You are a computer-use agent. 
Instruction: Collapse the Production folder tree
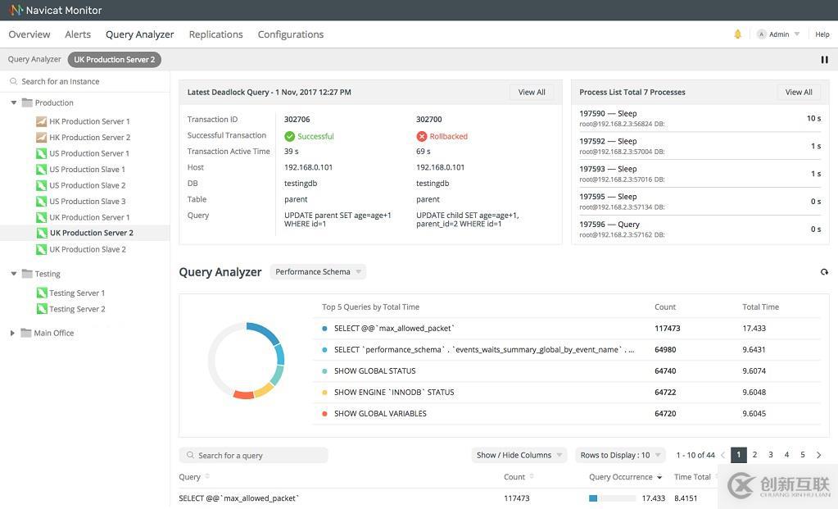pos(13,102)
